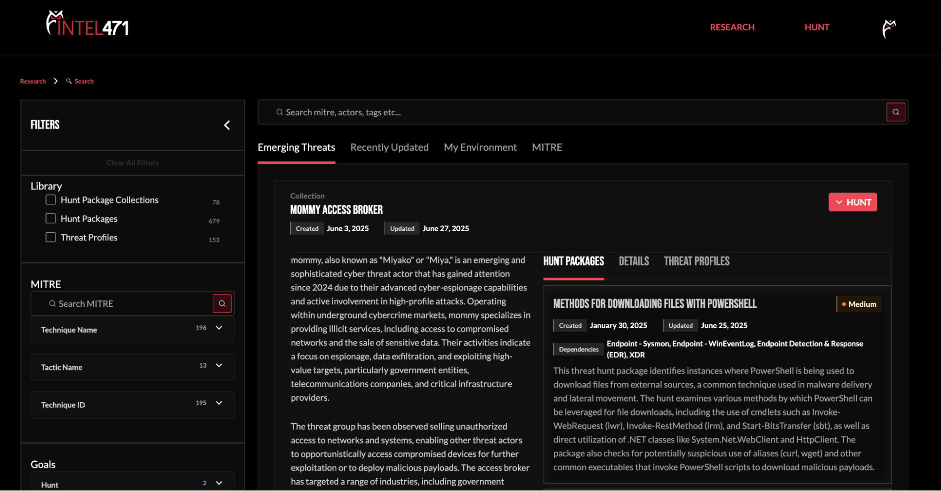Screen dimensions: 941x491
Task: Open Methods for Downloading Files with PowerShell package
Action: point(655,304)
